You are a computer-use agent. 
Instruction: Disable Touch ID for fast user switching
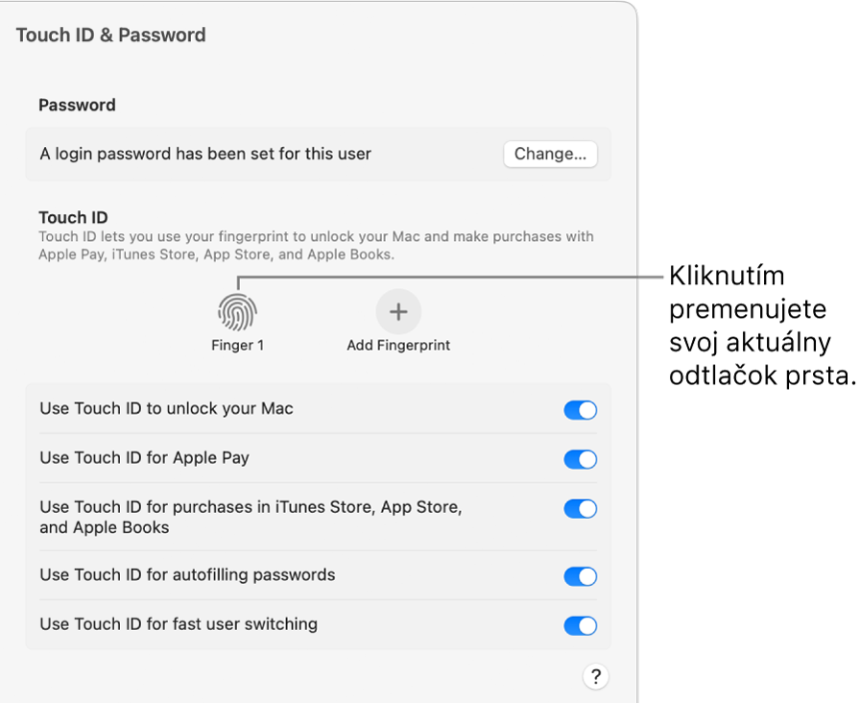pyautogui.click(x=580, y=625)
